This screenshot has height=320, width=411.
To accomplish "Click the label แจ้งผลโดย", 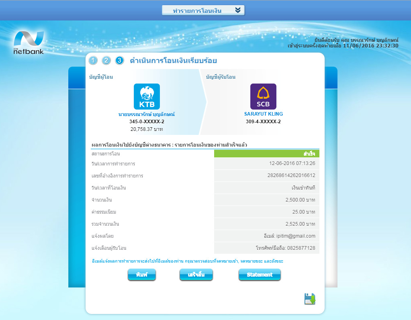I will 102,236.
